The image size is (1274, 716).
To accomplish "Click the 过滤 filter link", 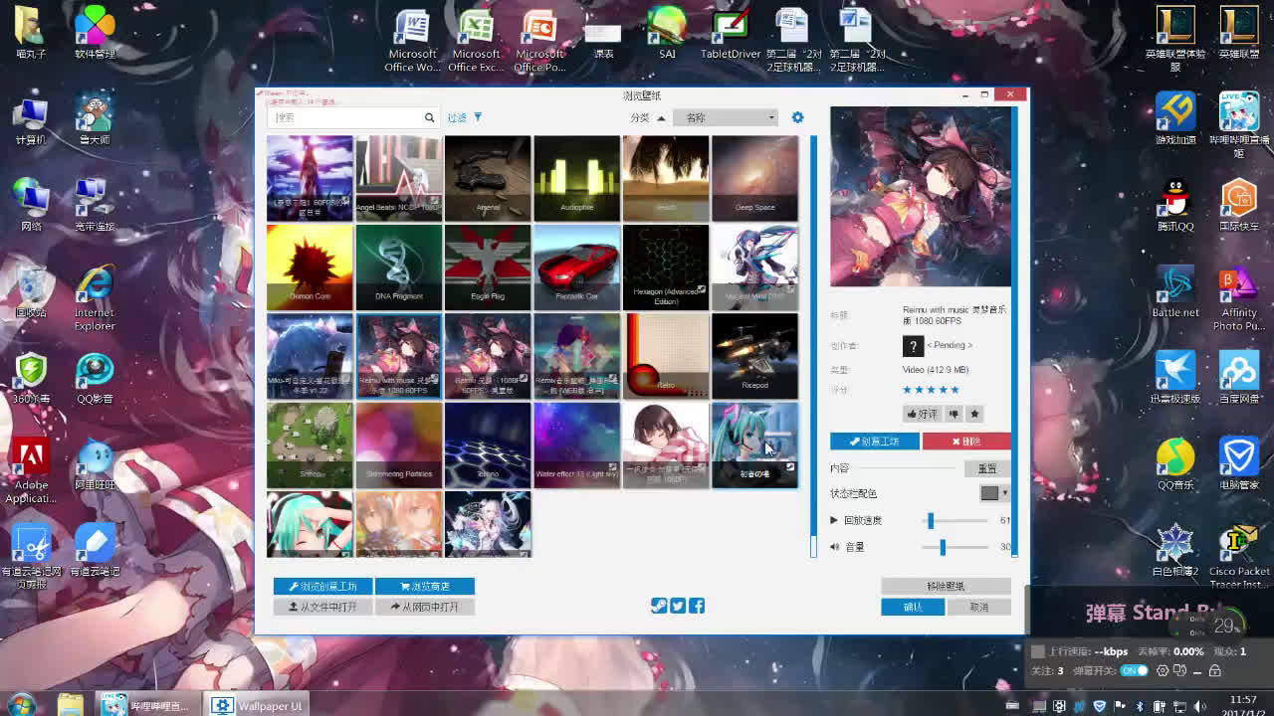I will tap(456, 117).
